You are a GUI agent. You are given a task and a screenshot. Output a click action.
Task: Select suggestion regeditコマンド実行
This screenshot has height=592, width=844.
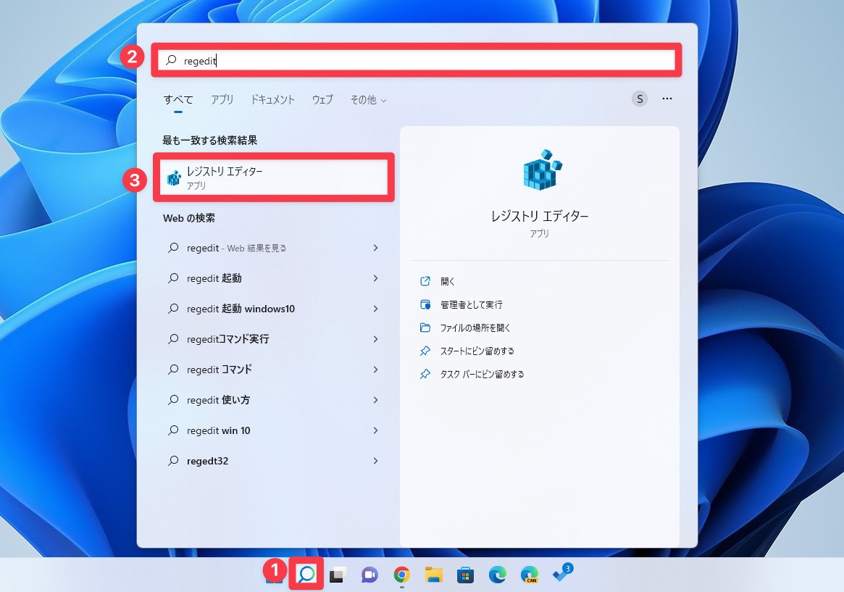coord(273,339)
